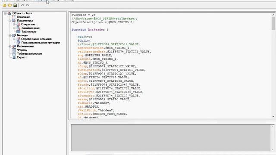This screenshot has width=276, height=155.
Task: Click the code editor scrollbar up arrow
Action: (x=273, y=15)
